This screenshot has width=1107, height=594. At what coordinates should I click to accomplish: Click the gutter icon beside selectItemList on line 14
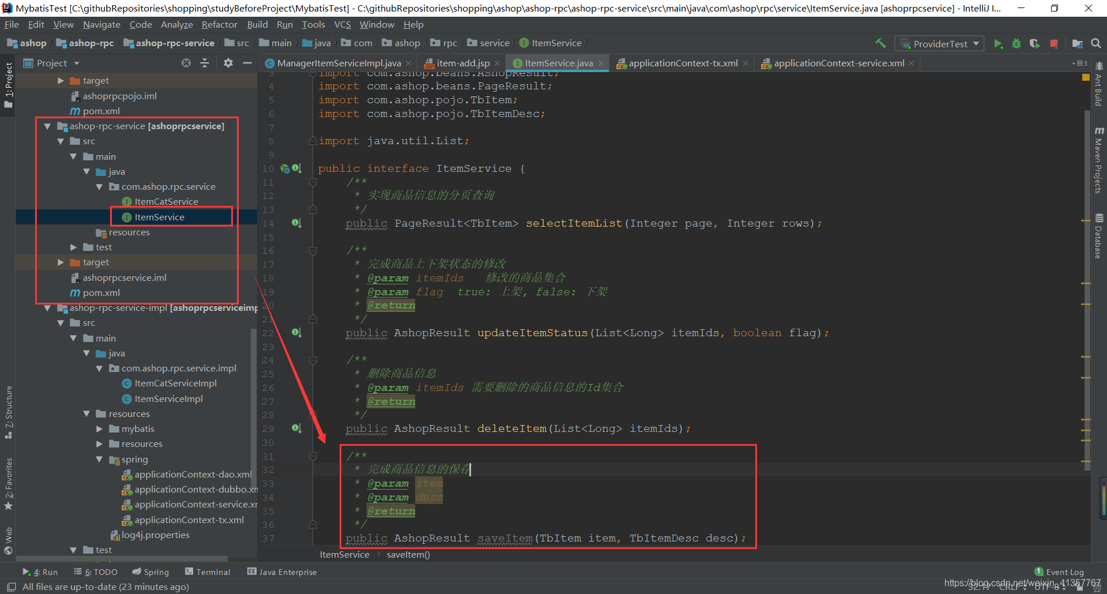coord(296,223)
